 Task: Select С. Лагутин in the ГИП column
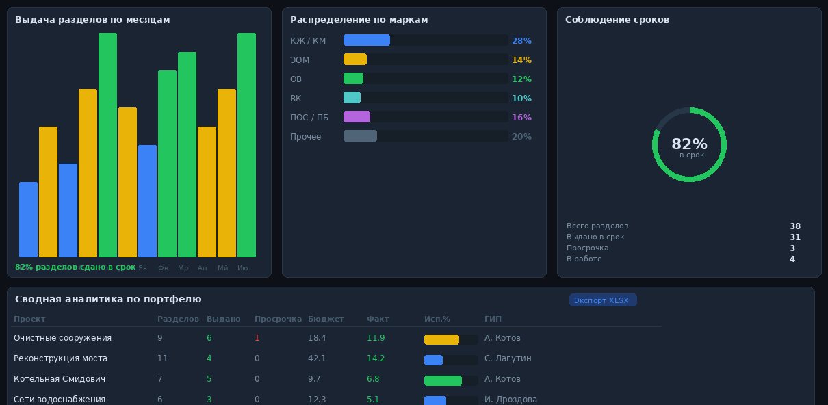coord(508,358)
